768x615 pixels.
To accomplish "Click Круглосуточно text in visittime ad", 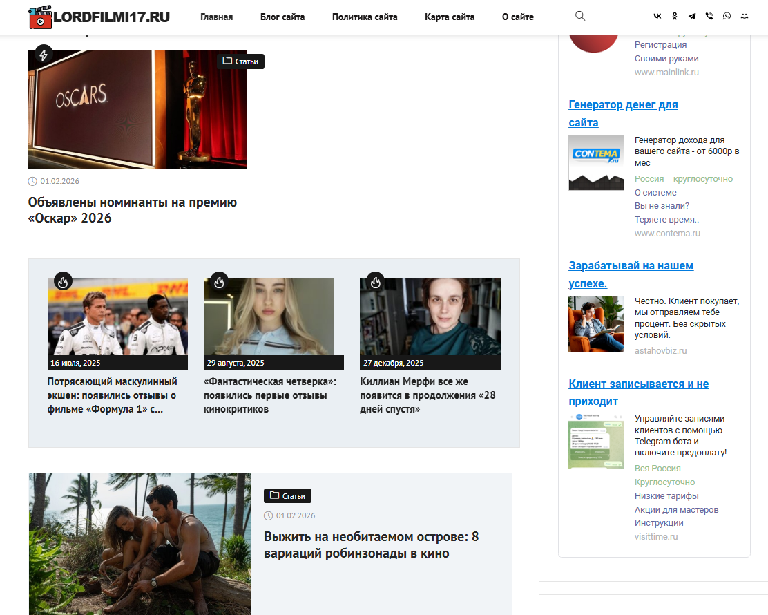I will (664, 482).
